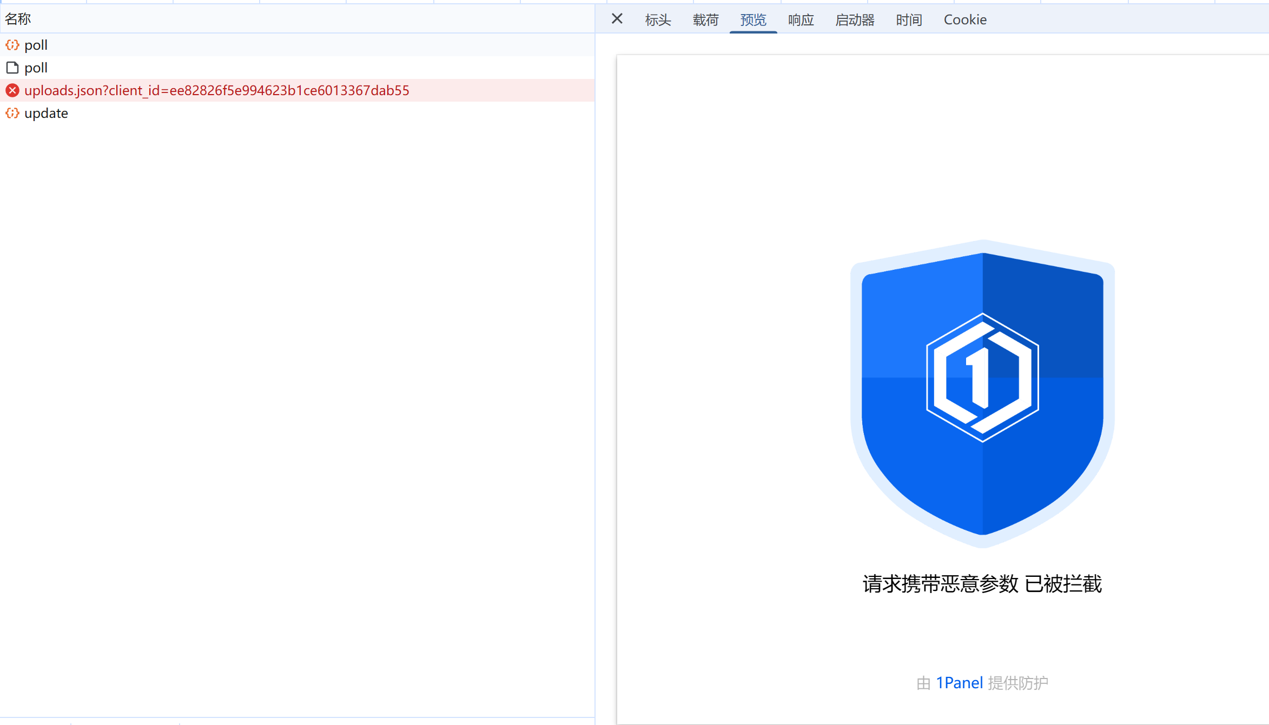1269x725 pixels.
Task: Open the 响应 (Response) tab
Action: pos(801,20)
